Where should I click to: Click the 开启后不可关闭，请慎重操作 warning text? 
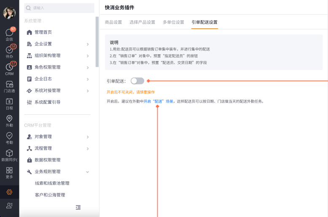click(x=131, y=92)
